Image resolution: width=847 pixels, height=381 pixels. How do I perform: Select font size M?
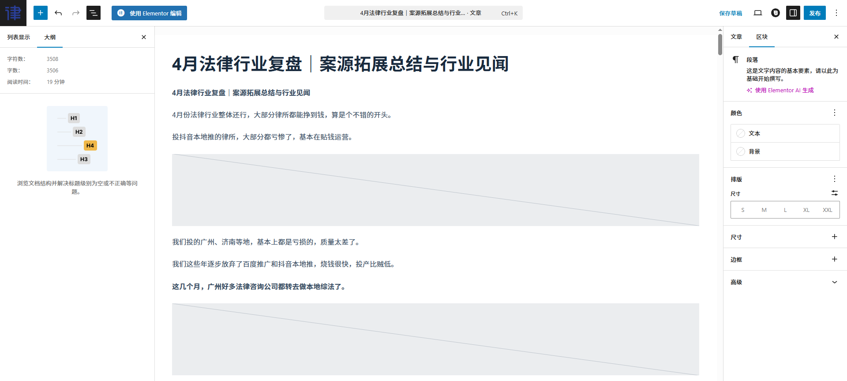click(764, 210)
